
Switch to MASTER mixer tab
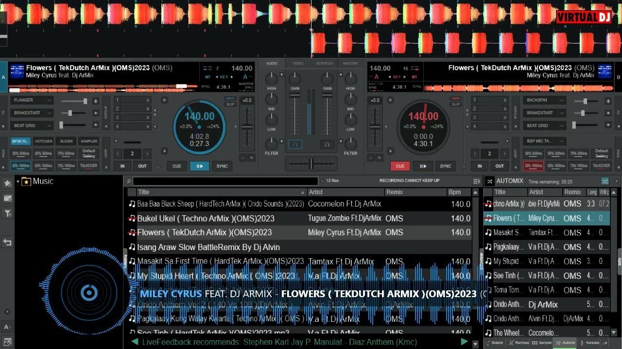point(350,63)
